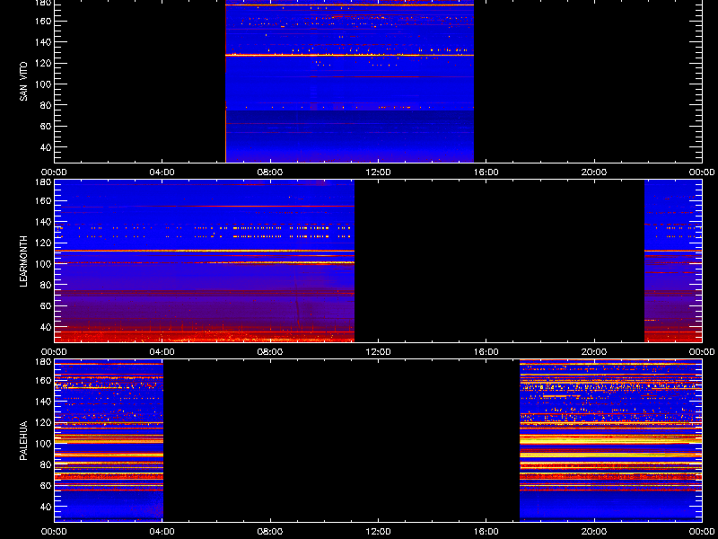Pick the 12:00 time label under Learmonth plot
This screenshot has height=539, width=718.
(378, 352)
